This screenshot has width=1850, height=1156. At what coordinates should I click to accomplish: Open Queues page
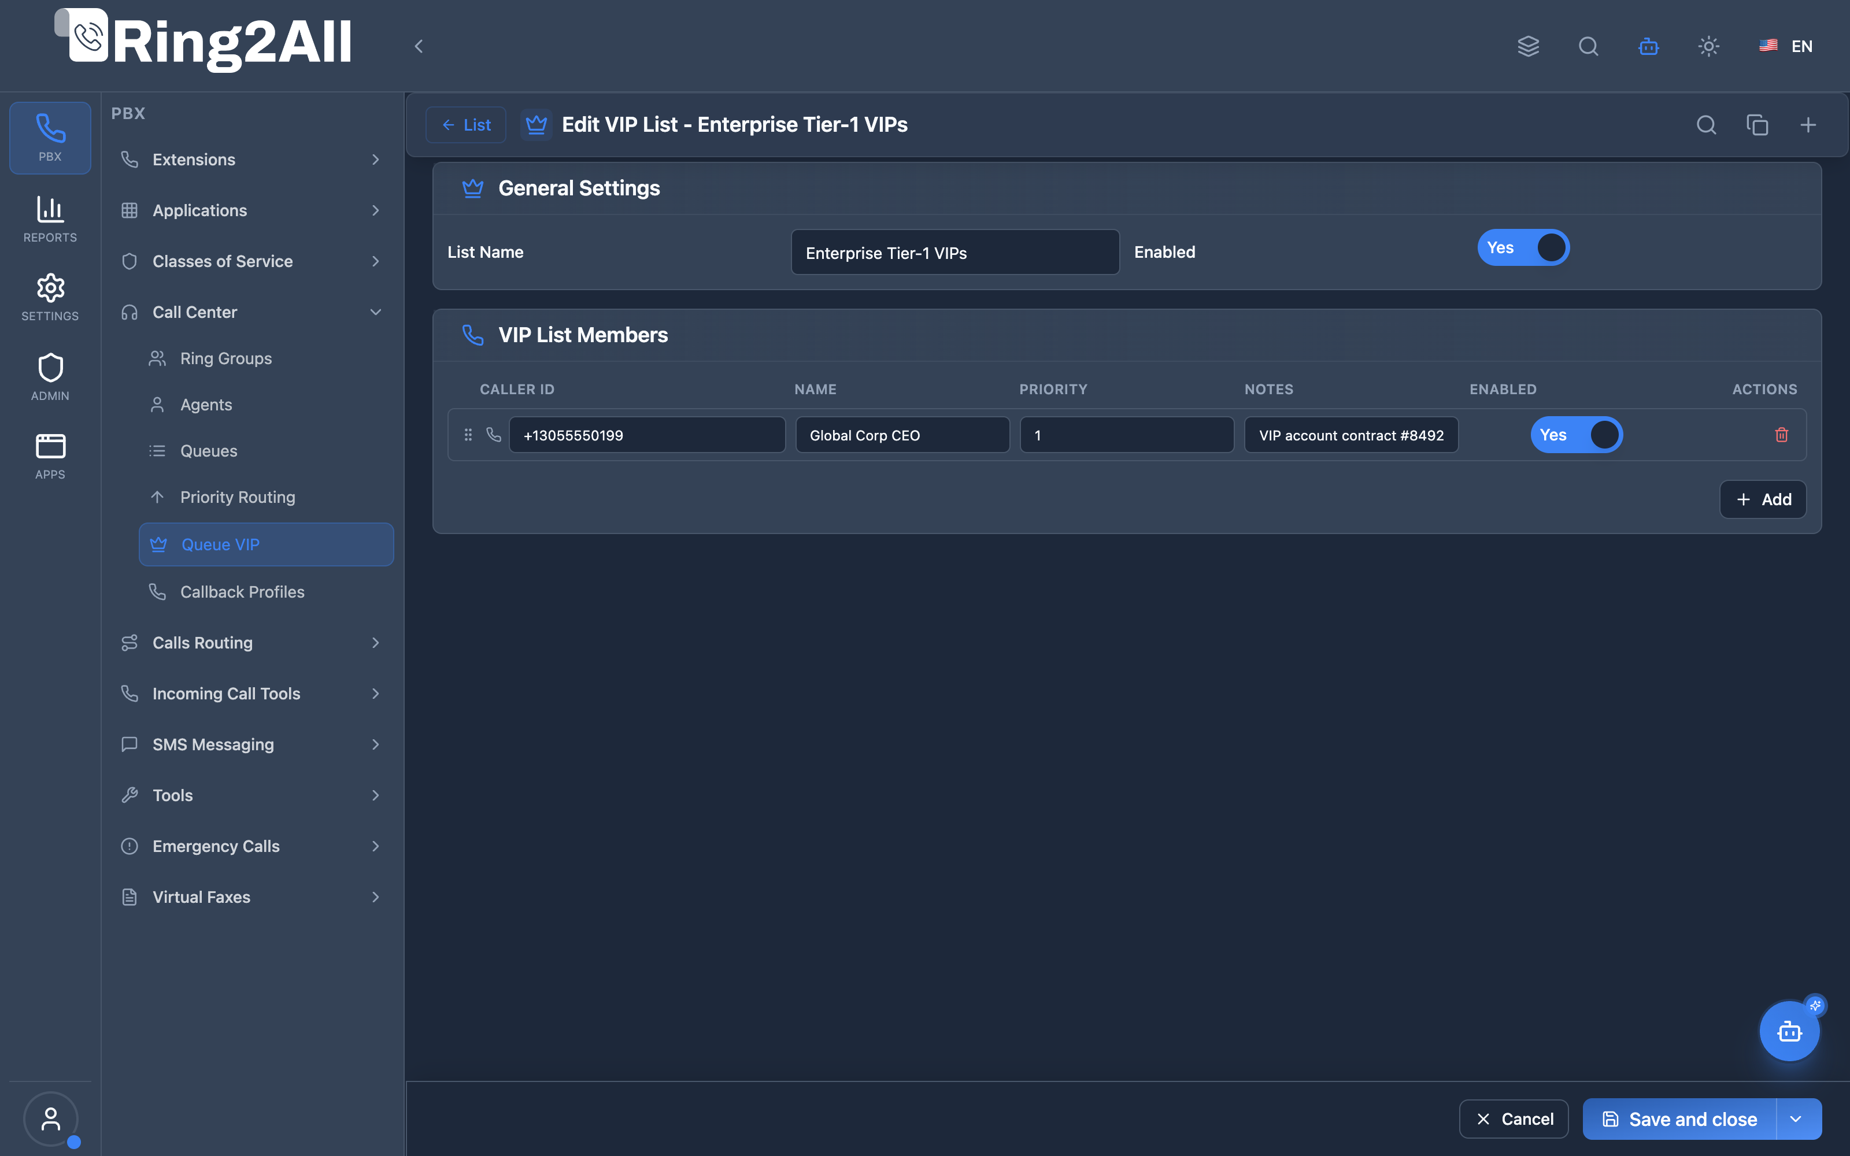tap(266, 451)
